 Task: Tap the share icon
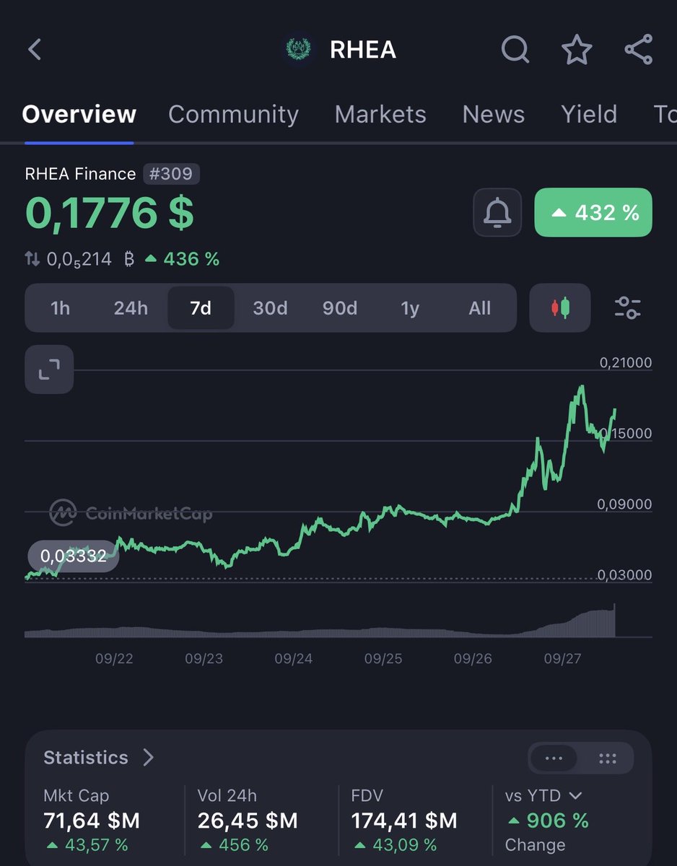click(638, 50)
